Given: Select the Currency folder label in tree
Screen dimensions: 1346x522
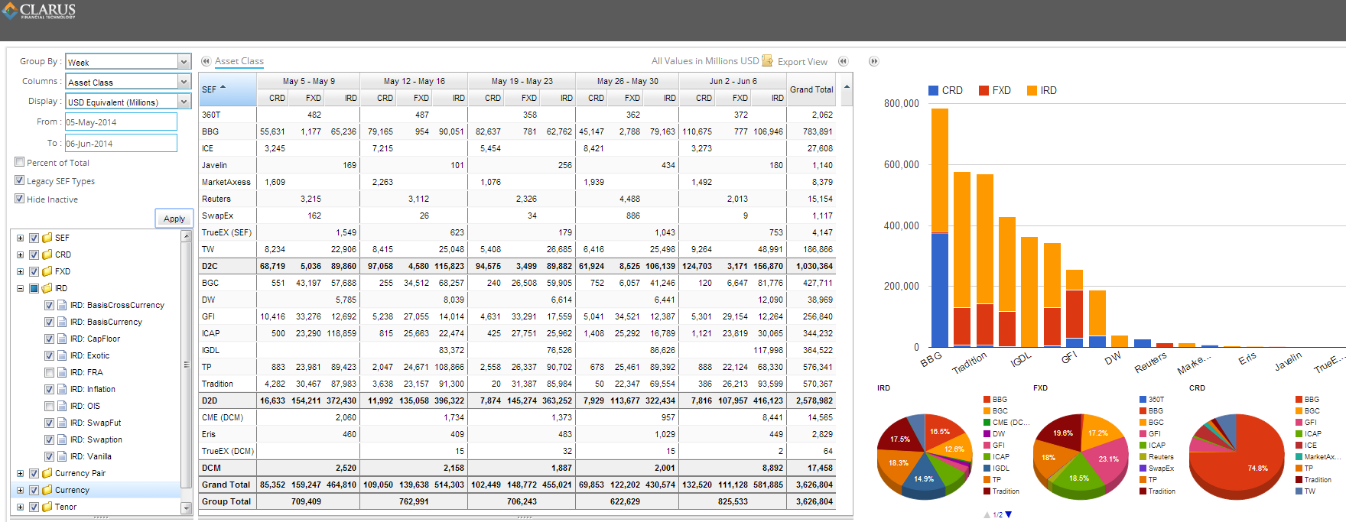Looking at the screenshot, I should pos(72,490).
